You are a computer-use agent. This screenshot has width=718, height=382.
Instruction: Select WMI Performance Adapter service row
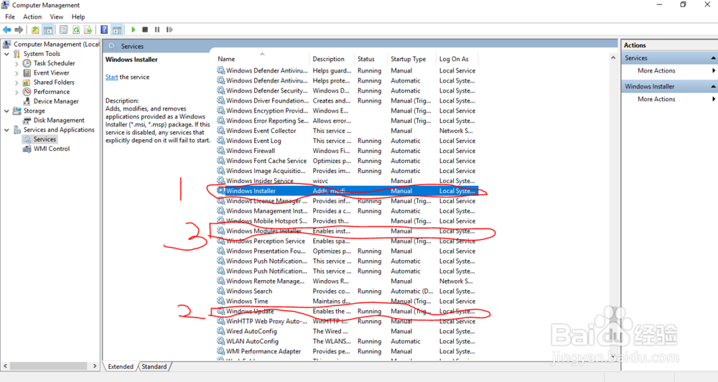click(347, 351)
